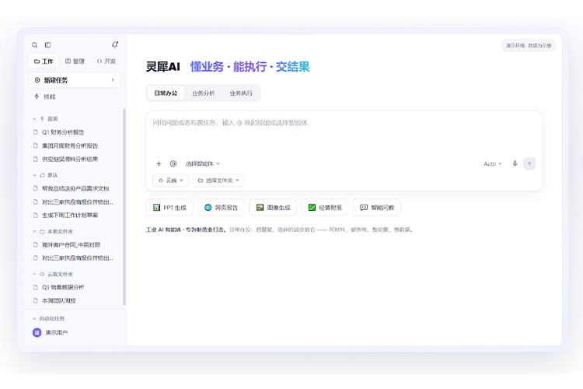Click the cloud icon beside 云端文件夹
Screen dimensions: 583x389
(x=43, y=274)
